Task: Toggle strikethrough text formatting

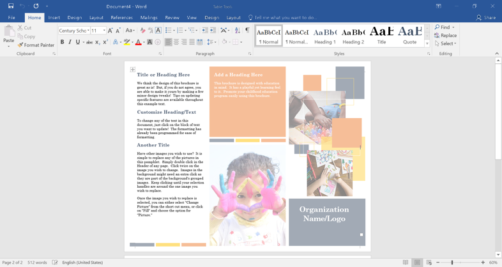Action: click(89, 42)
